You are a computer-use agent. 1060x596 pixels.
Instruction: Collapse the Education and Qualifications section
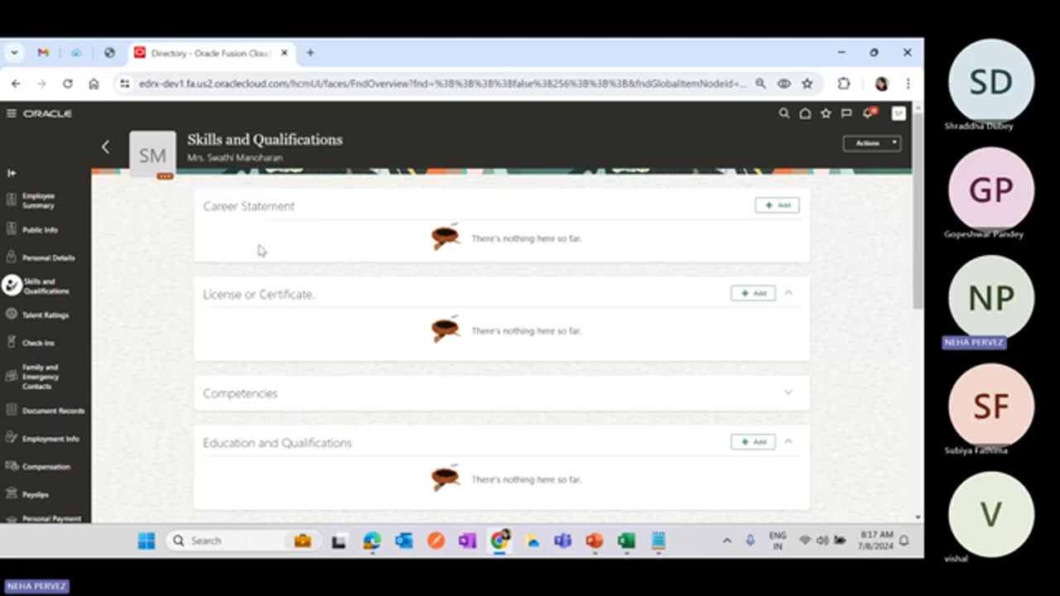click(x=788, y=442)
